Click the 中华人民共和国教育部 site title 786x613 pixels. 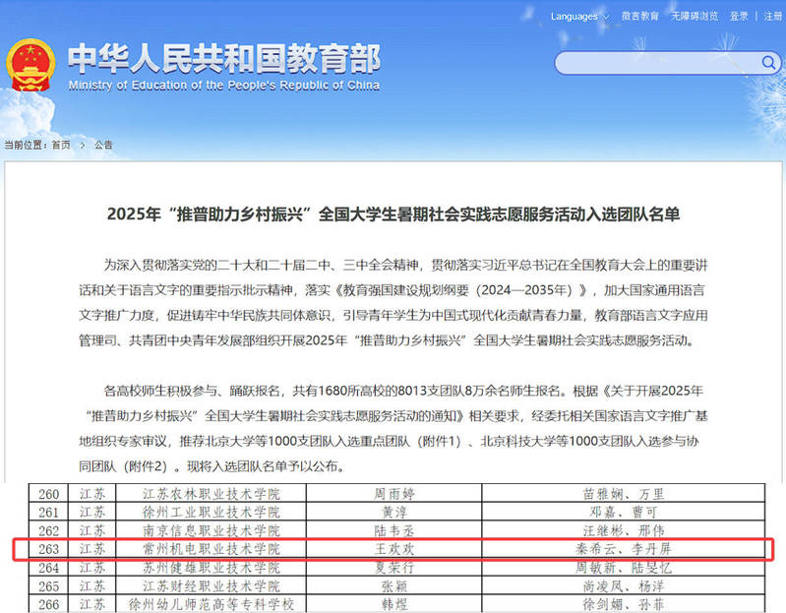pos(224,59)
